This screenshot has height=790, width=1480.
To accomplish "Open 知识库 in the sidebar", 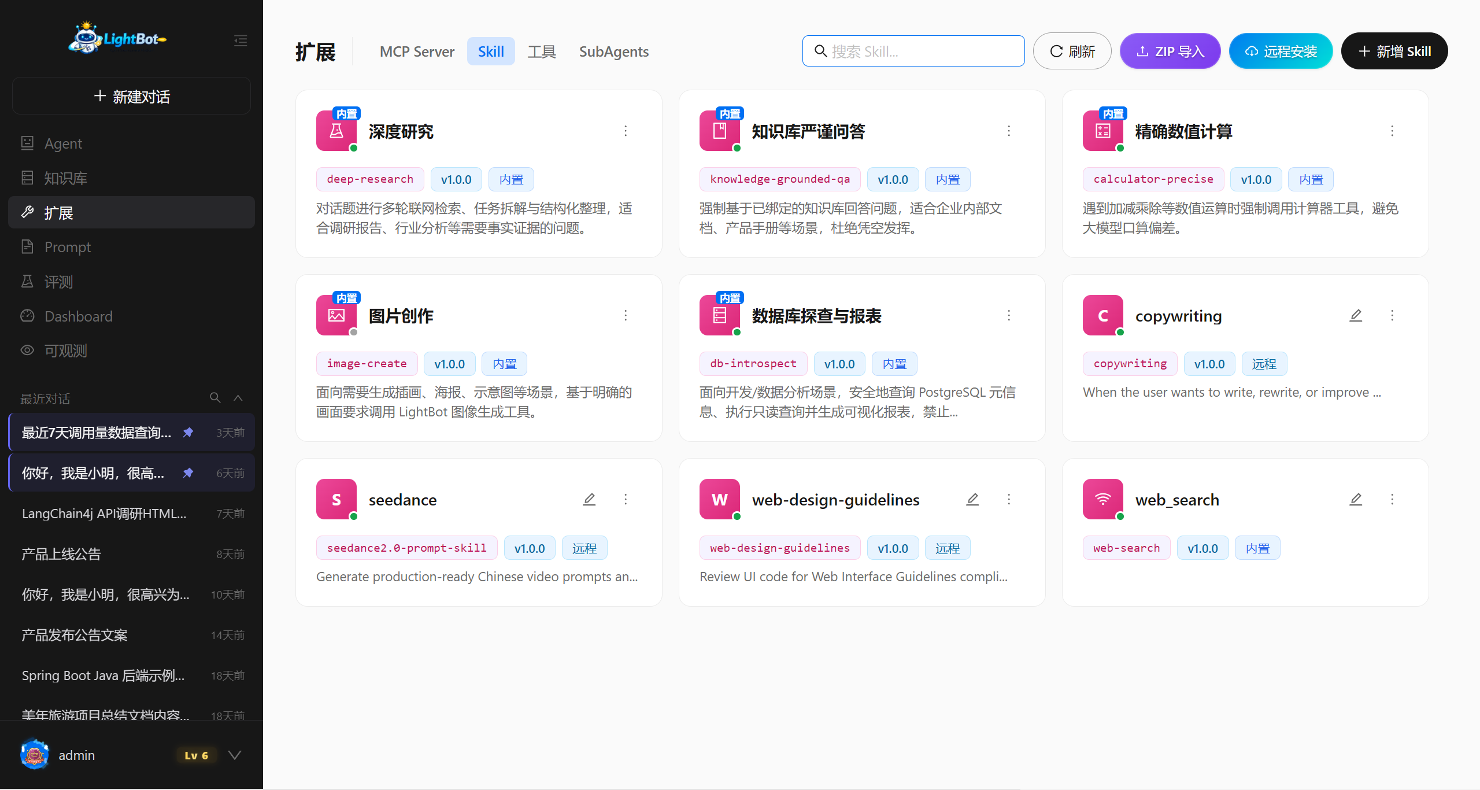I will (x=132, y=178).
